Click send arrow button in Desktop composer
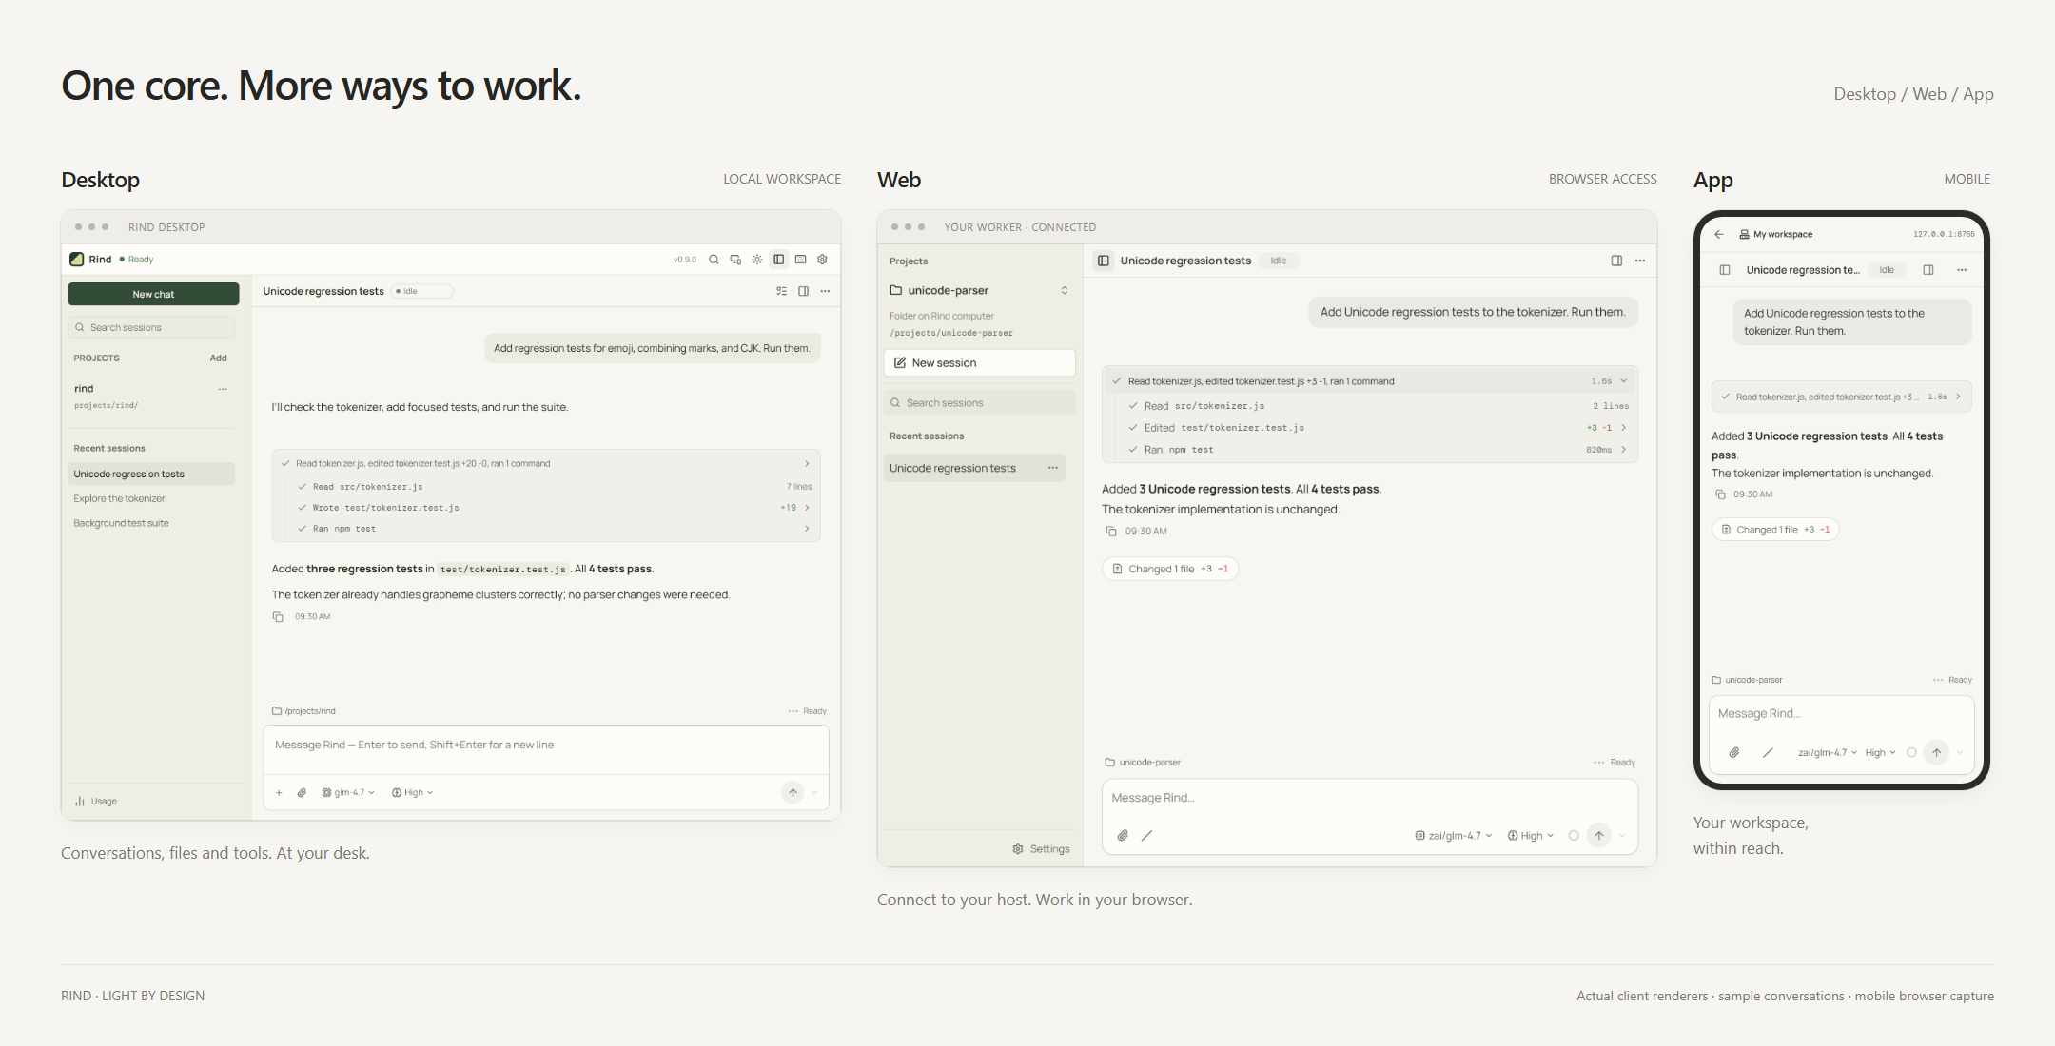2055x1046 pixels. tap(793, 793)
